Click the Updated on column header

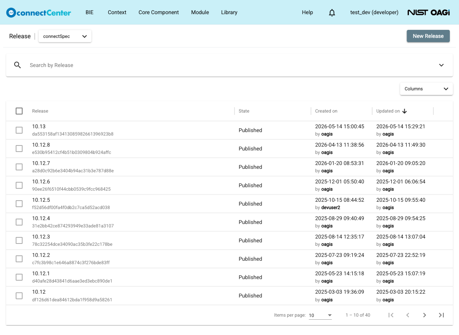tap(388, 111)
